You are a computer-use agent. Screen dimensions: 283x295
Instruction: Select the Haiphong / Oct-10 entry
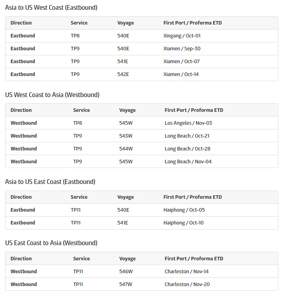pyautogui.click(x=184, y=223)
